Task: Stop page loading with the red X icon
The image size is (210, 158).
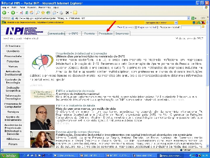Action: click(x=21, y=13)
